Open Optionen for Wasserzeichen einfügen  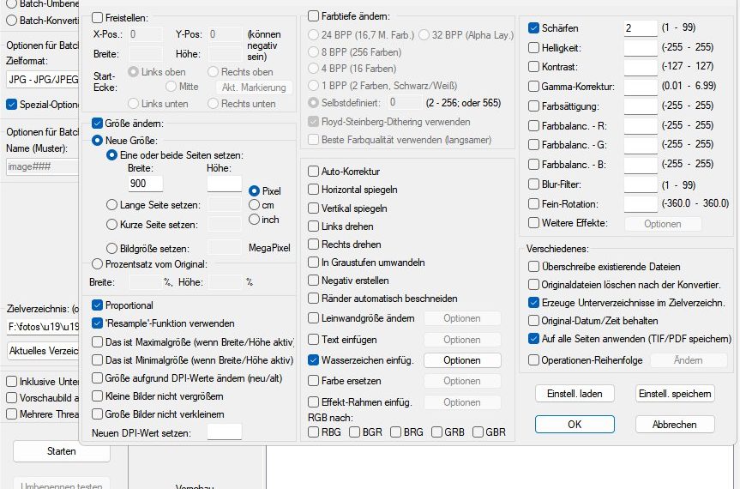point(461,360)
